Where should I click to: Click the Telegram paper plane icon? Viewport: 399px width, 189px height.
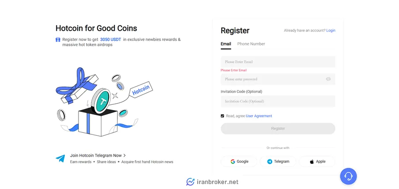tap(60, 158)
